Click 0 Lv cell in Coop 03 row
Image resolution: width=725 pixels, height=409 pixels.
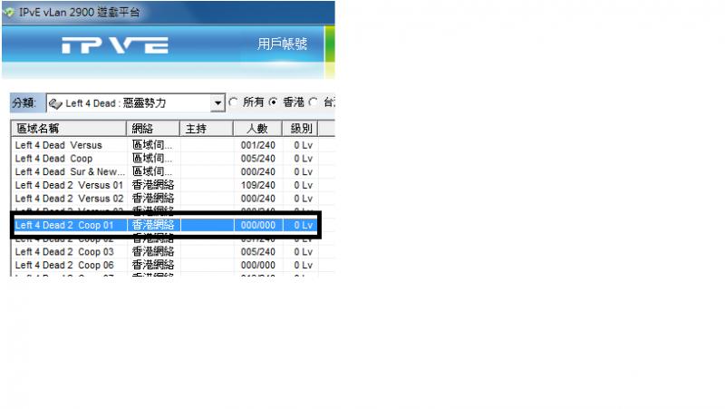pyautogui.click(x=304, y=252)
